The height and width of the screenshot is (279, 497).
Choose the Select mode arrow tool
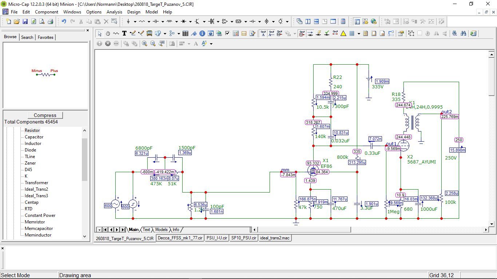[x=100, y=33]
